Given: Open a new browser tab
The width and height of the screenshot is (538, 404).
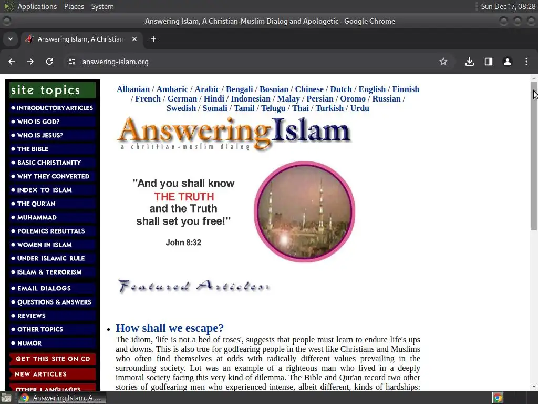Looking at the screenshot, I should (153, 39).
